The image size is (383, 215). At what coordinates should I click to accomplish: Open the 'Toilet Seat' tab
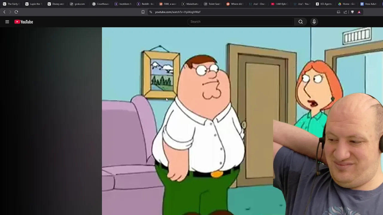point(212,4)
